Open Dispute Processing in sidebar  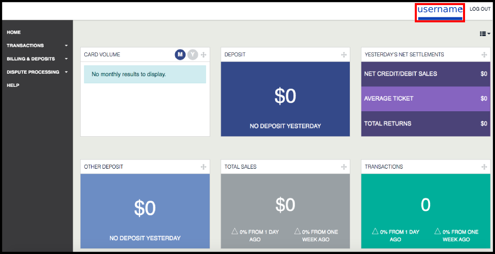pos(33,72)
